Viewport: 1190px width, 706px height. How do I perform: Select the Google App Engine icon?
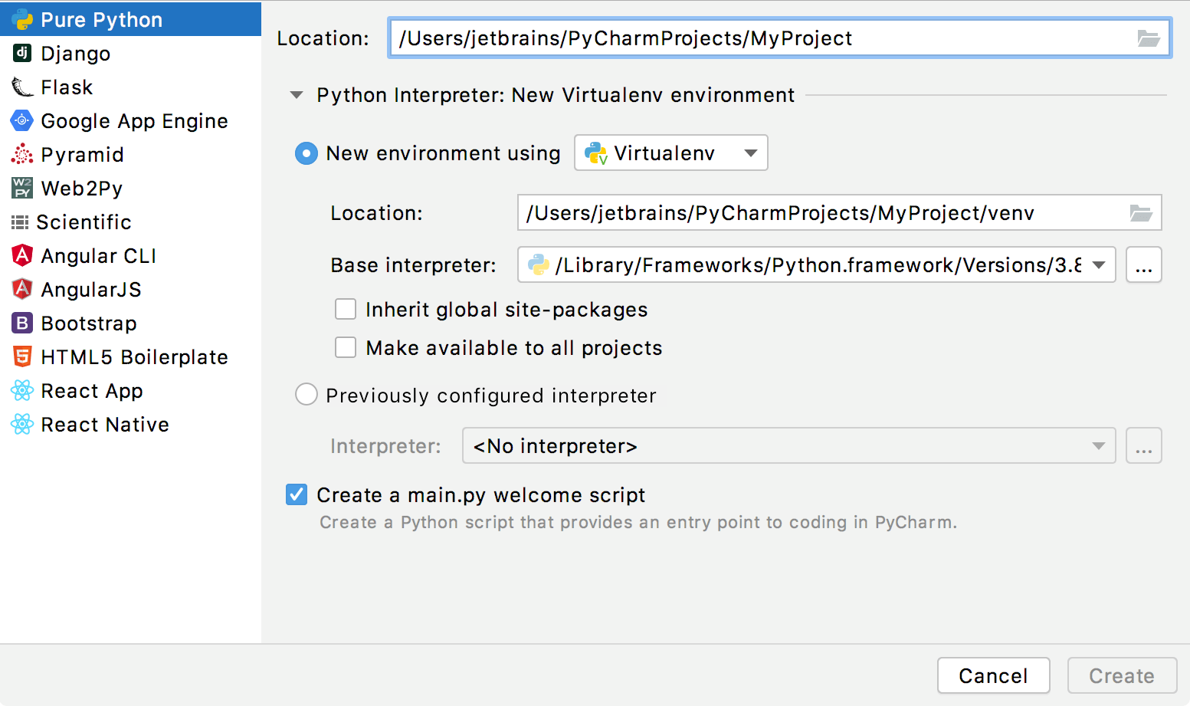coord(21,120)
